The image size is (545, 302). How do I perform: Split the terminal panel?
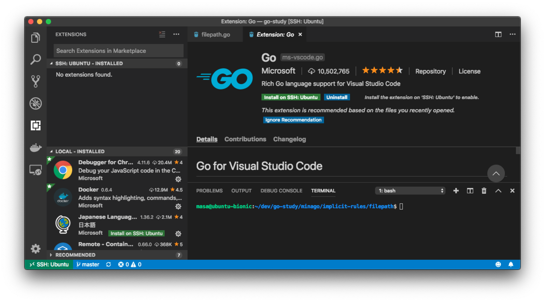coord(470,191)
